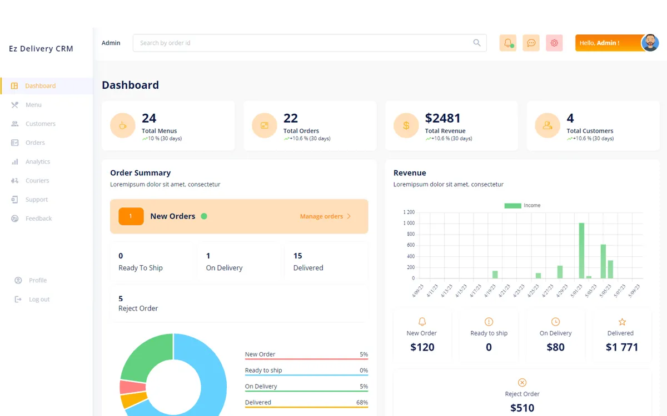Click the "$1 771" Delivered amount
The height and width of the screenshot is (416, 667).
pos(622,347)
